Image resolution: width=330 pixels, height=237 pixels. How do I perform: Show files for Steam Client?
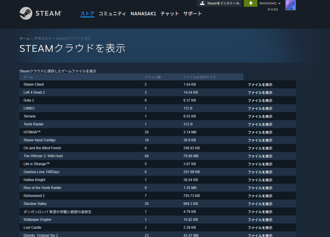coord(260,85)
